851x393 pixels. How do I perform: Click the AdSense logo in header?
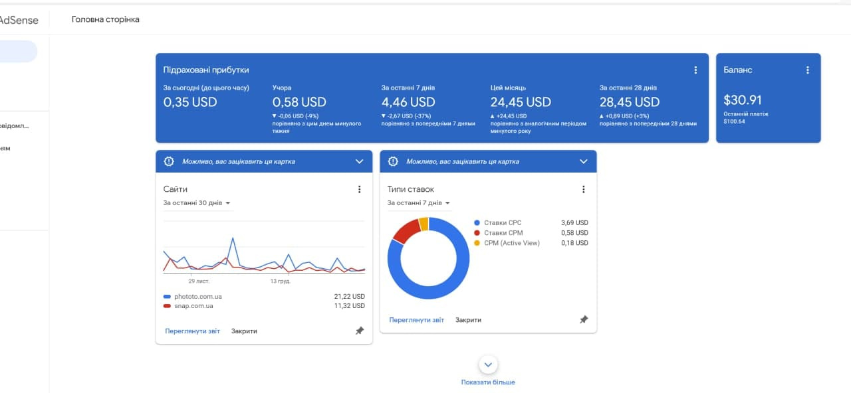[x=19, y=20]
